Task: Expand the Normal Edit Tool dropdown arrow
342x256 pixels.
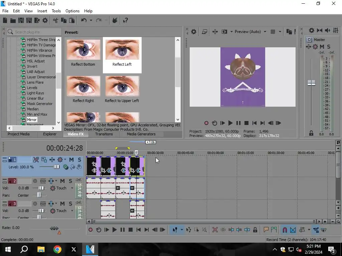Action: (x=181, y=230)
